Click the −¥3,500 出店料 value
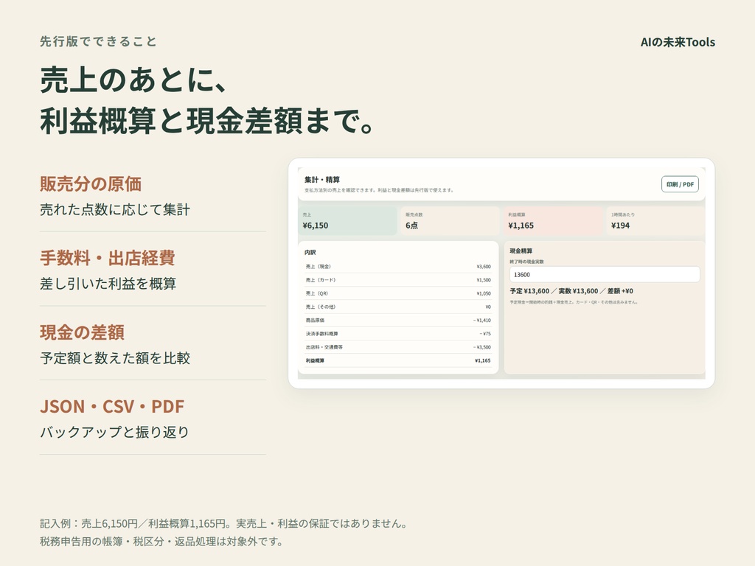 481,347
